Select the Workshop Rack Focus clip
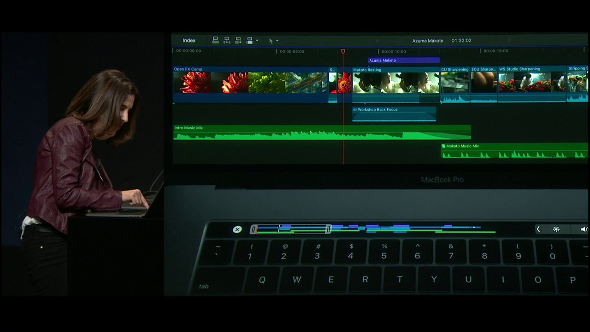The width and height of the screenshot is (590, 332). point(394,114)
